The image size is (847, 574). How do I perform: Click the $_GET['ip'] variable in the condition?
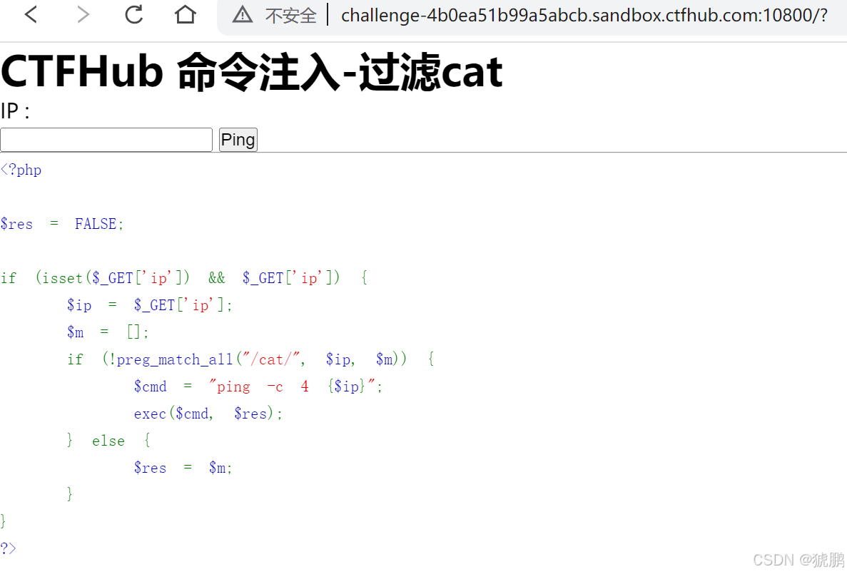tap(288, 277)
